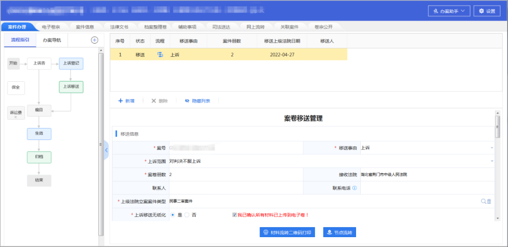Click the left panel vertical scrollbar
Screen dimensions: 508x247
tap(101, 145)
